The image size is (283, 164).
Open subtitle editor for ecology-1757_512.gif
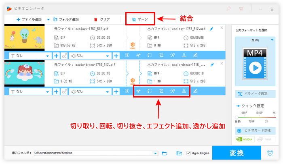(x=195, y=55)
